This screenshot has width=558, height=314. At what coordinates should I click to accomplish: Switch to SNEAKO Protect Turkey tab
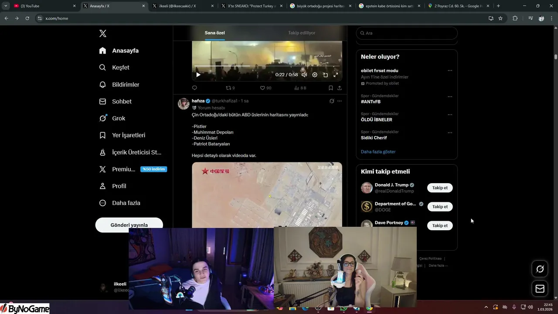coord(252,6)
